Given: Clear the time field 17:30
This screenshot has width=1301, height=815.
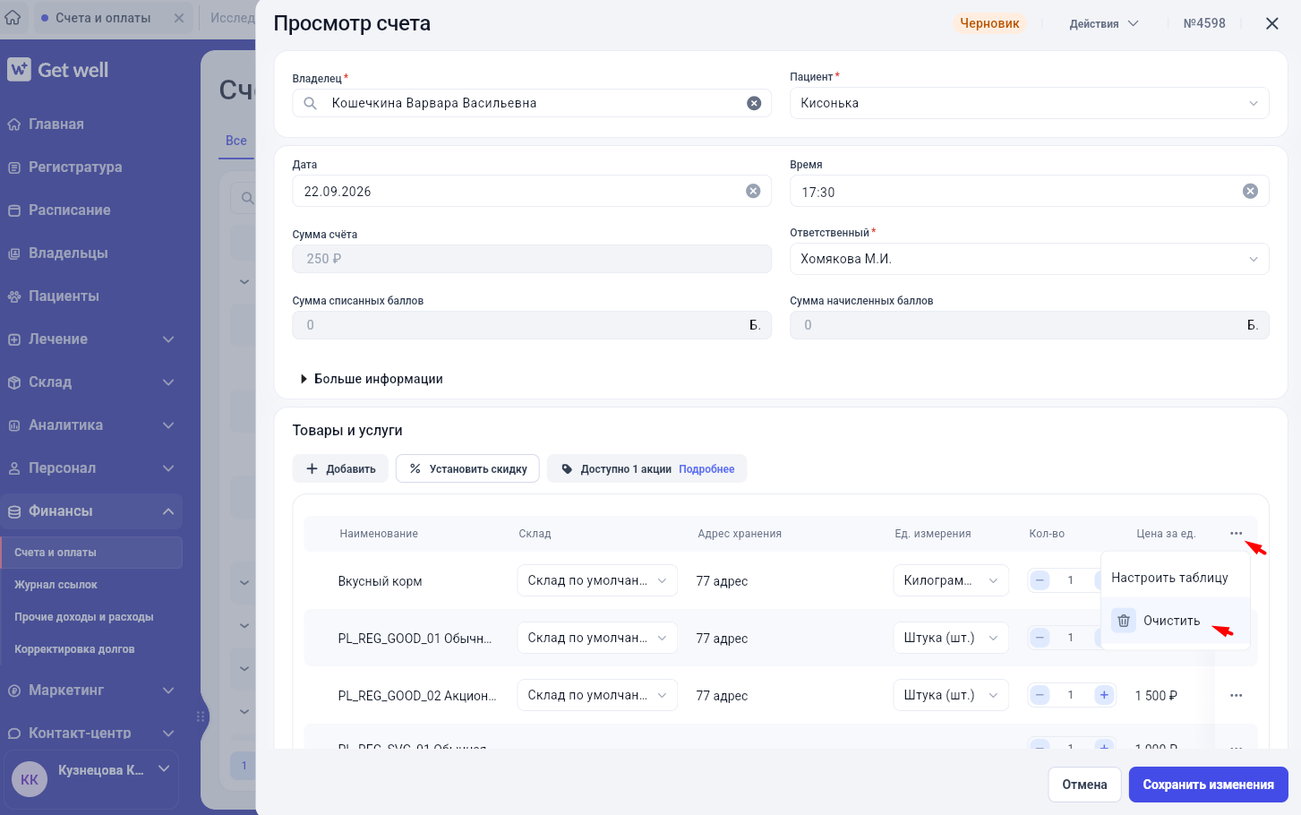Looking at the screenshot, I should (x=1250, y=191).
